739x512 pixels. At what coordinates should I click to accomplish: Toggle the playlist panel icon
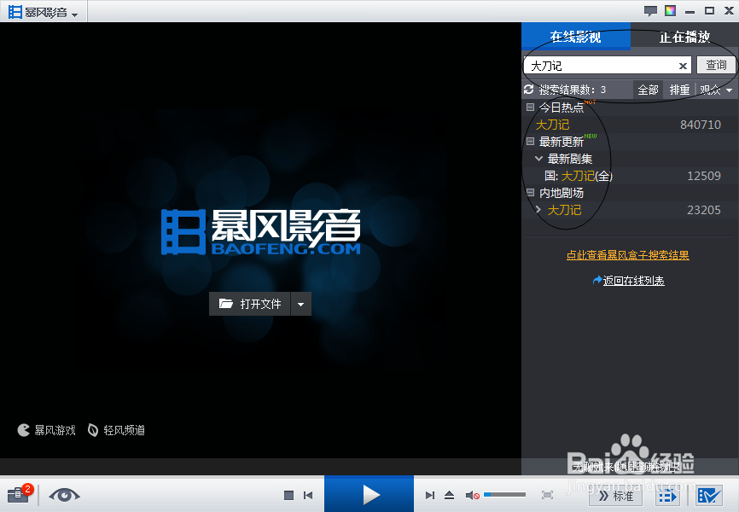[666, 496]
